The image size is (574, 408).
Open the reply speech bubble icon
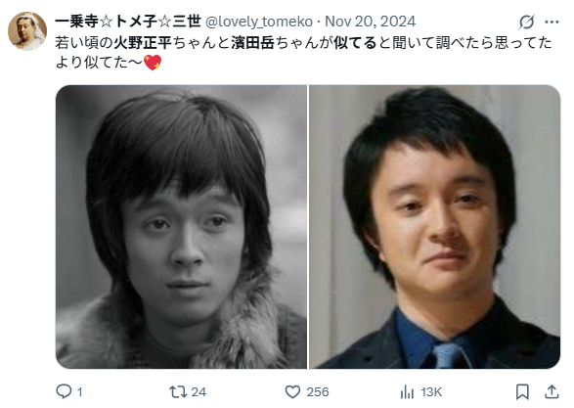(x=64, y=391)
